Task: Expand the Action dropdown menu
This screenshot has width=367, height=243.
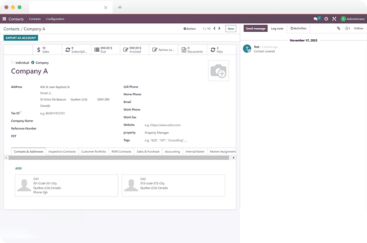Action: click(x=189, y=29)
